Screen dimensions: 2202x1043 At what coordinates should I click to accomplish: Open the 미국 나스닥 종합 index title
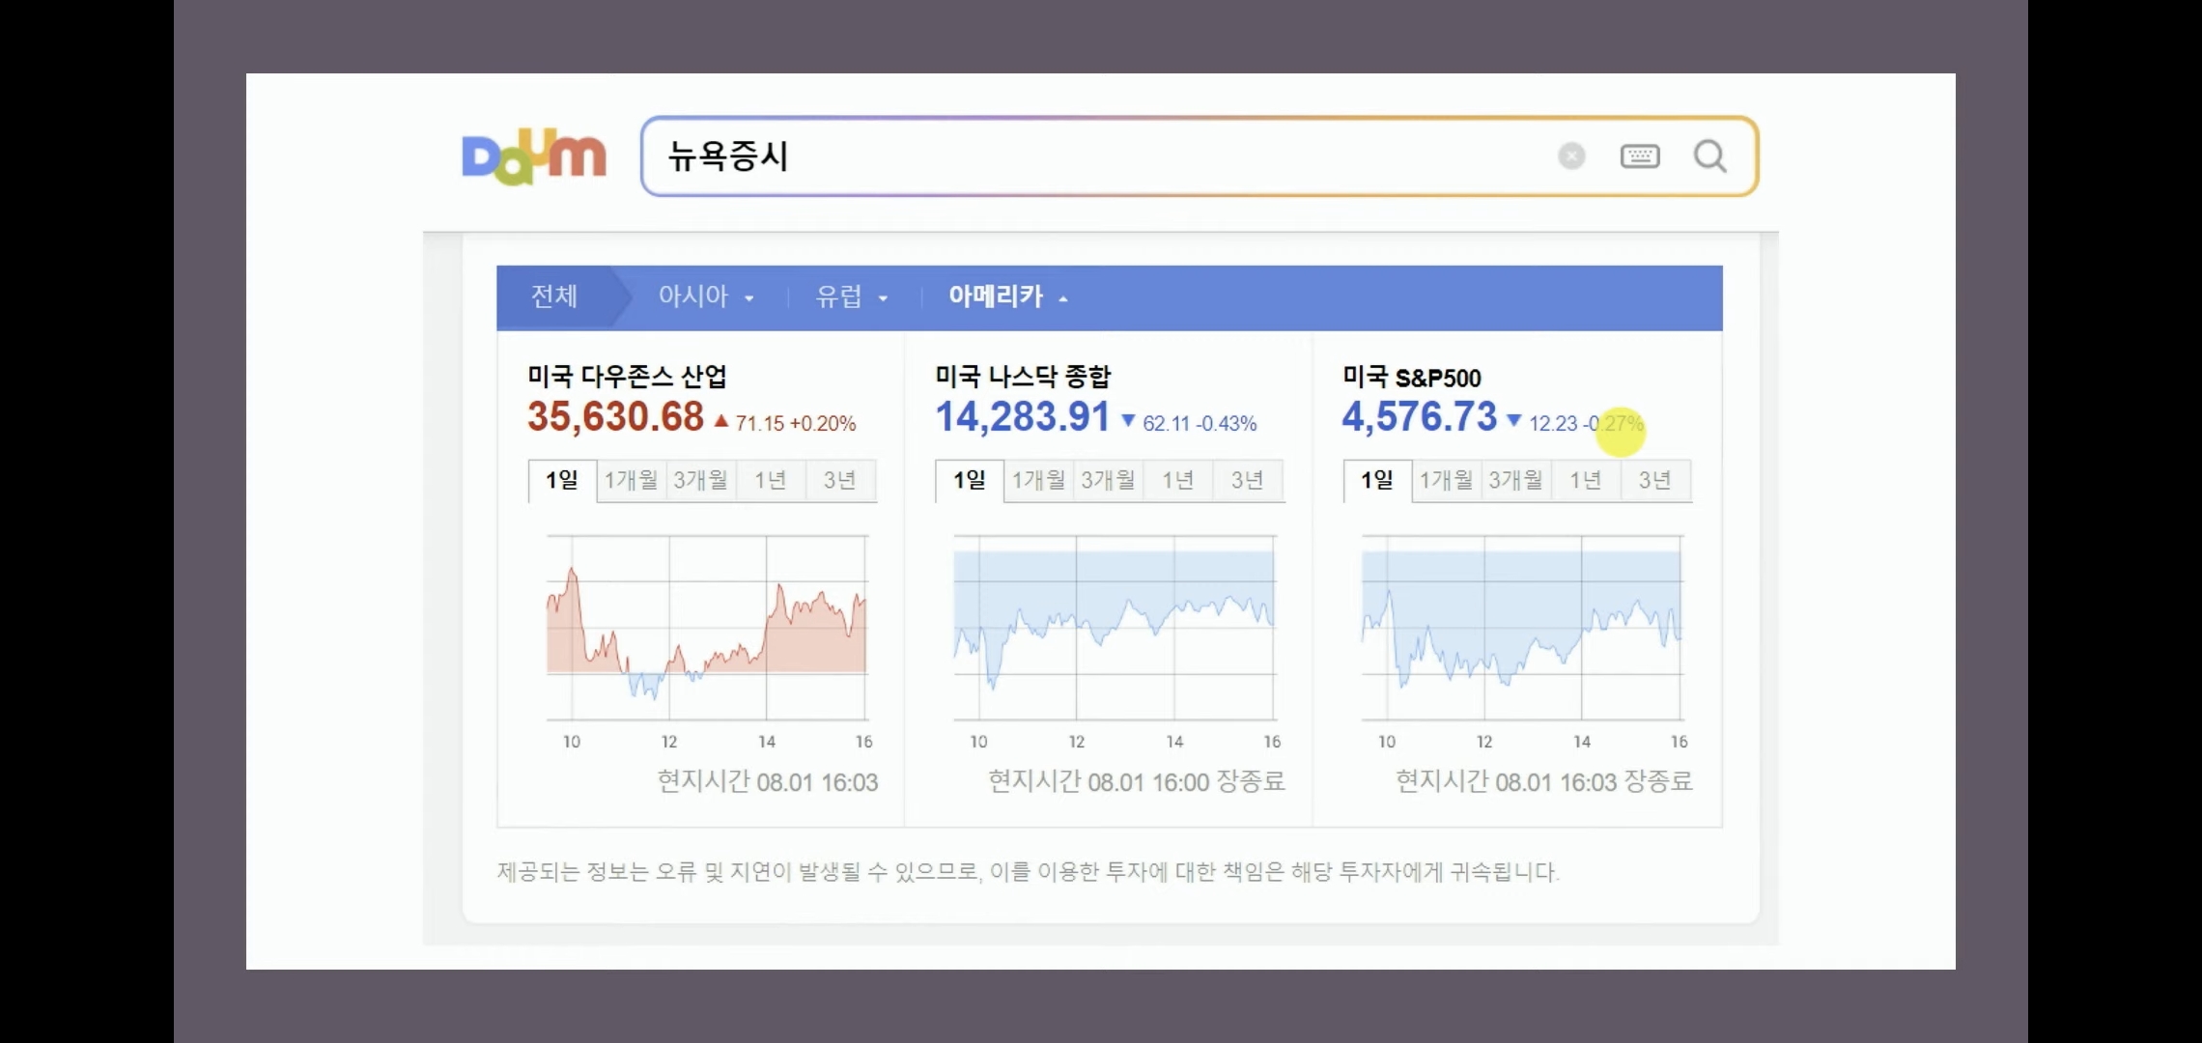point(1023,376)
